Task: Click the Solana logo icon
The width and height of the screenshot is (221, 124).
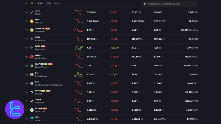Action: coord(32,119)
